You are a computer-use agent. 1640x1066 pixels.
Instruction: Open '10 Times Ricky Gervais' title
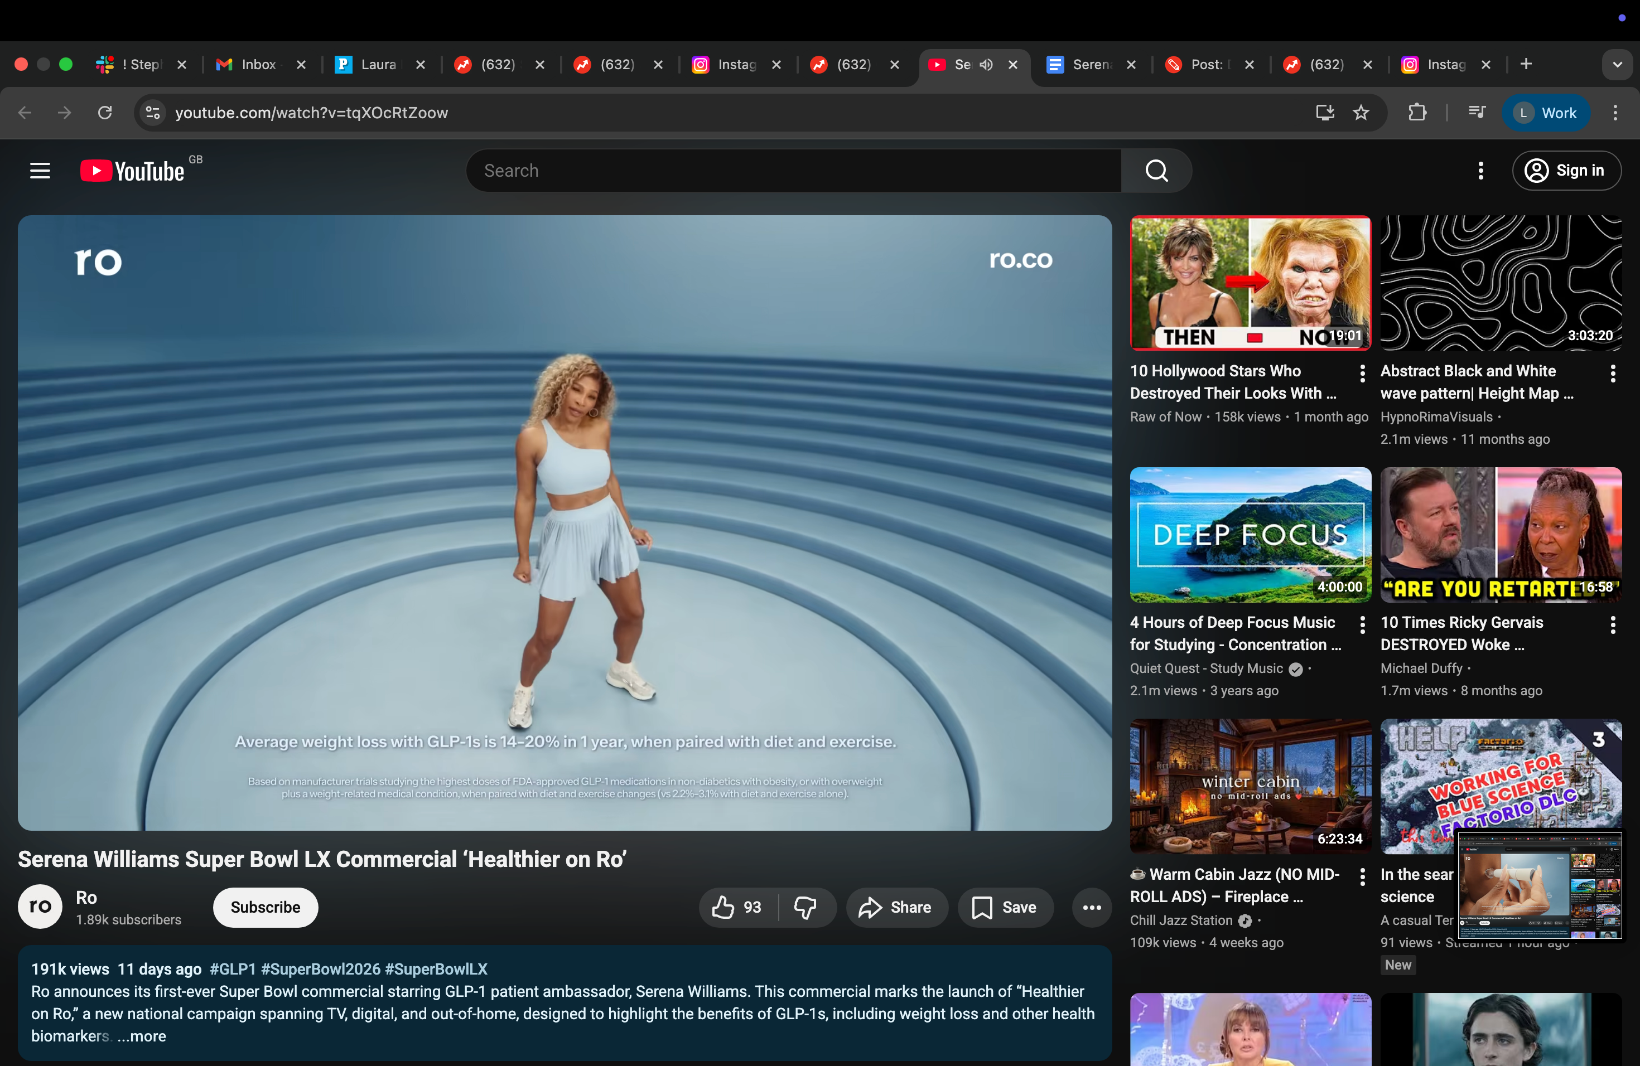[x=1461, y=633]
